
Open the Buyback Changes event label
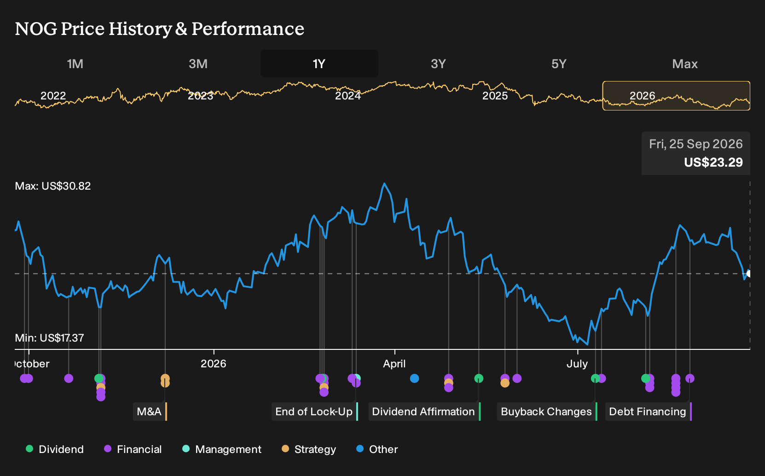[547, 412]
